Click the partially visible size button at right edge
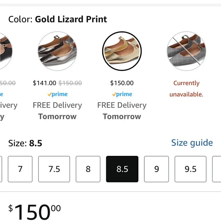 (217, 169)
